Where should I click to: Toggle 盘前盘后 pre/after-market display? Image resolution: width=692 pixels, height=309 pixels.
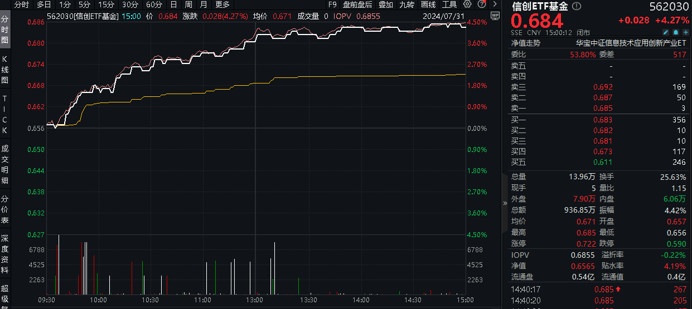pyautogui.click(x=357, y=4)
